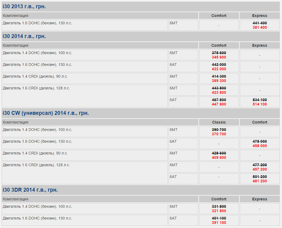Click the "i30 2013 г.в., грн." section heading

(x=24, y=7)
